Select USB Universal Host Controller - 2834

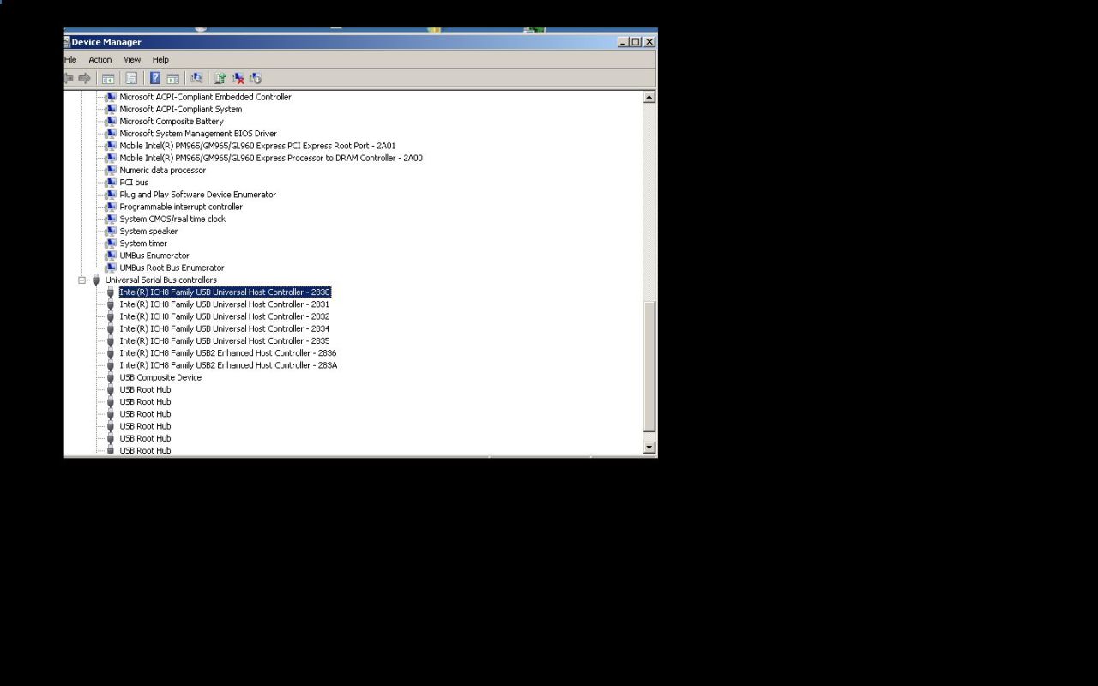click(225, 329)
